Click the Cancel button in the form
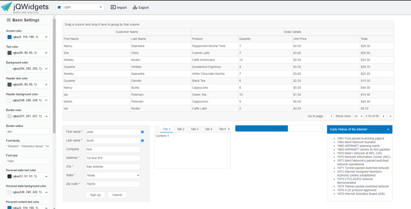Image resolution: width=411 pixels, height=209 pixels. click(117, 195)
